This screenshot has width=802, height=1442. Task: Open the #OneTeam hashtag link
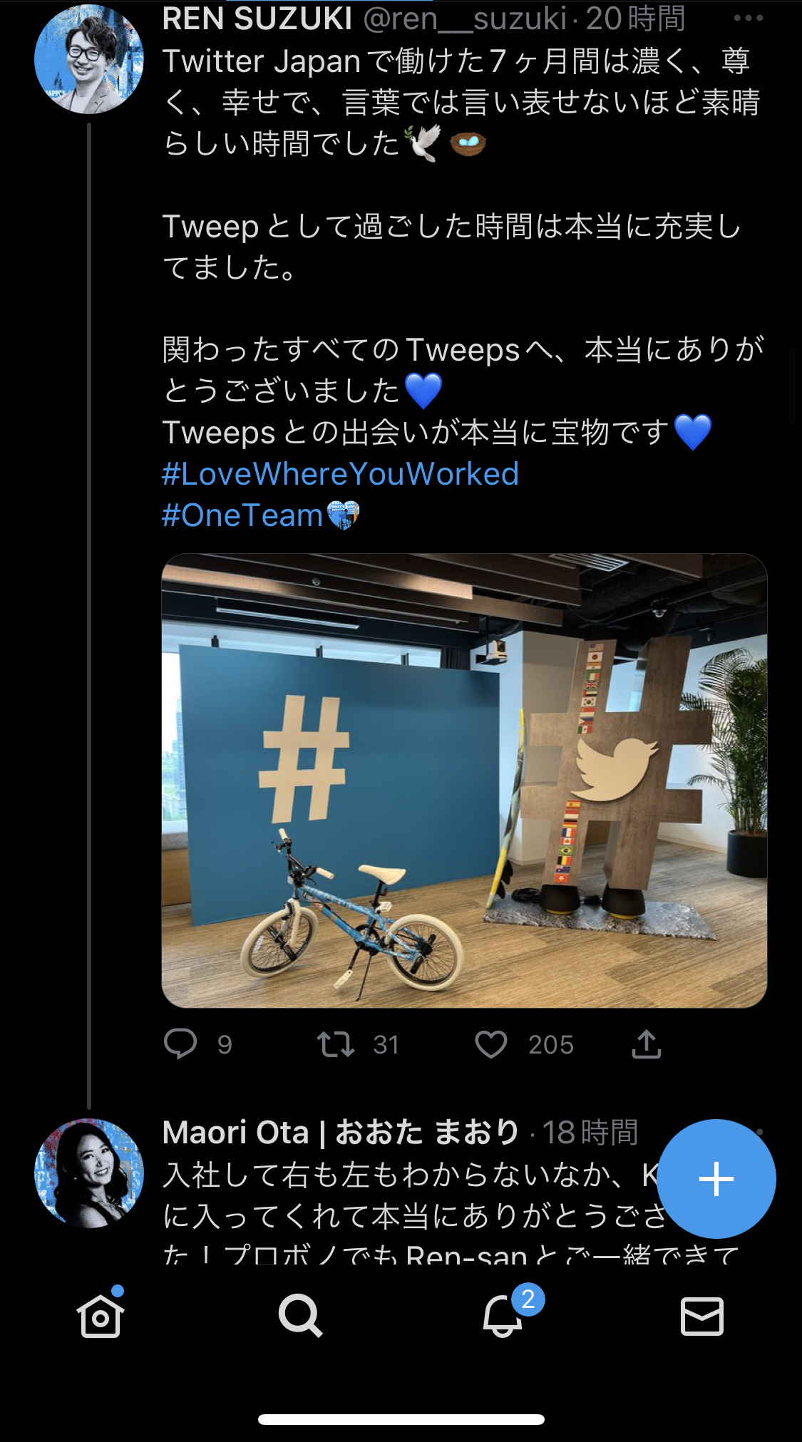(242, 515)
